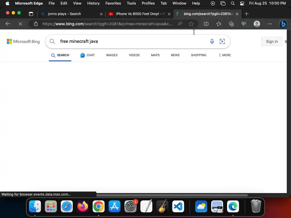The image size is (291, 218).
Task: Switch to the IMAGES tab
Action: coord(112,55)
